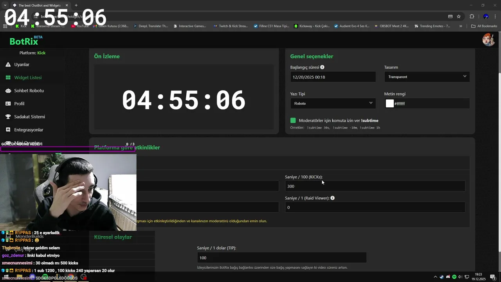Click the Steam tray icon
This screenshot has width=501, height=282.
[442, 277]
